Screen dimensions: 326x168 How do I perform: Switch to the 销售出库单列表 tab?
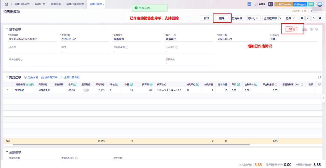coord(75,4)
